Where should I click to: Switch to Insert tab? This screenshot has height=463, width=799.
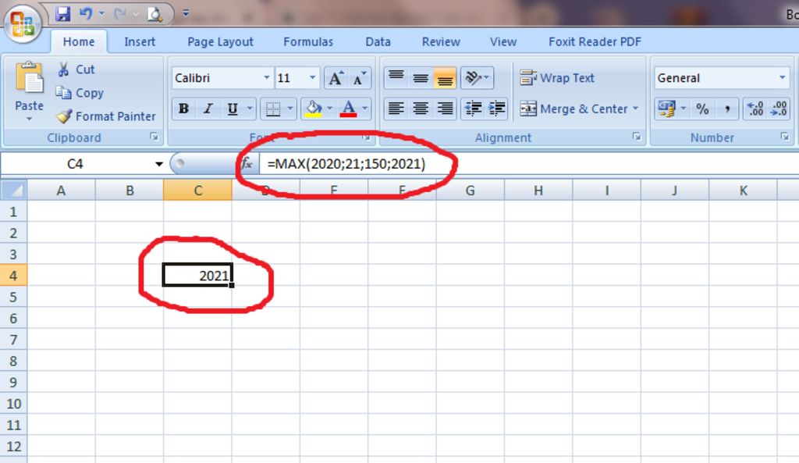(140, 42)
